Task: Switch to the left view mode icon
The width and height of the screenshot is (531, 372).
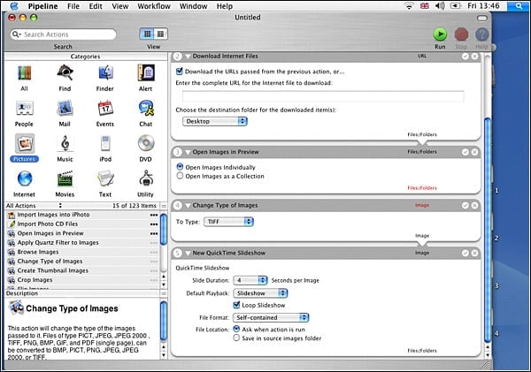Action: 147,34
